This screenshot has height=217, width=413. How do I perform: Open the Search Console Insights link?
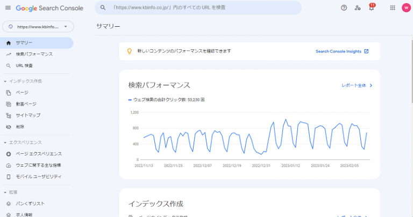click(x=338, y=51)
